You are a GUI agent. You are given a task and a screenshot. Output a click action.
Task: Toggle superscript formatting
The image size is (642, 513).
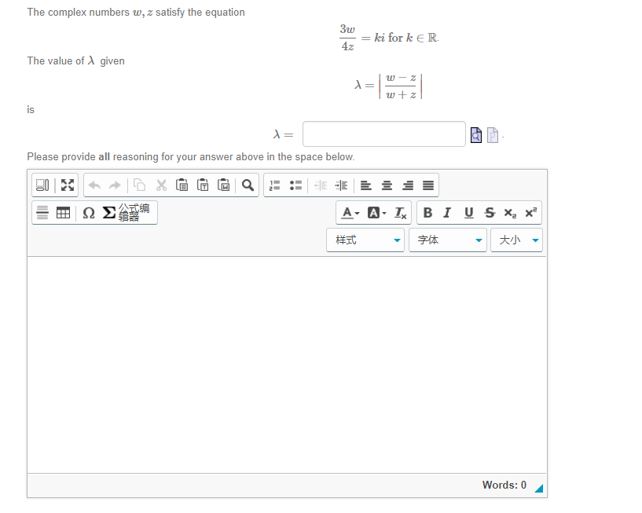tap(531, 212)
